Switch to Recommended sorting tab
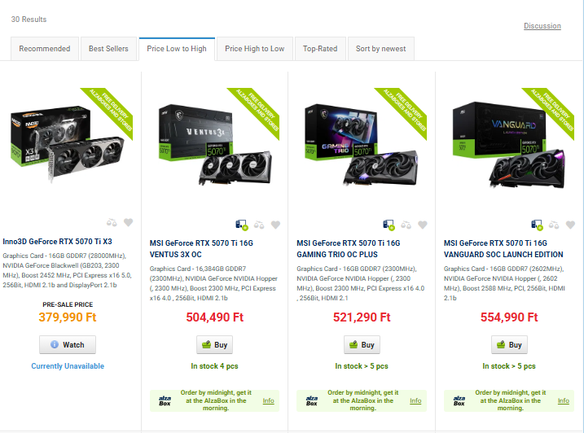Viewport: 584px width, 433px height. [x=45, y=49]
